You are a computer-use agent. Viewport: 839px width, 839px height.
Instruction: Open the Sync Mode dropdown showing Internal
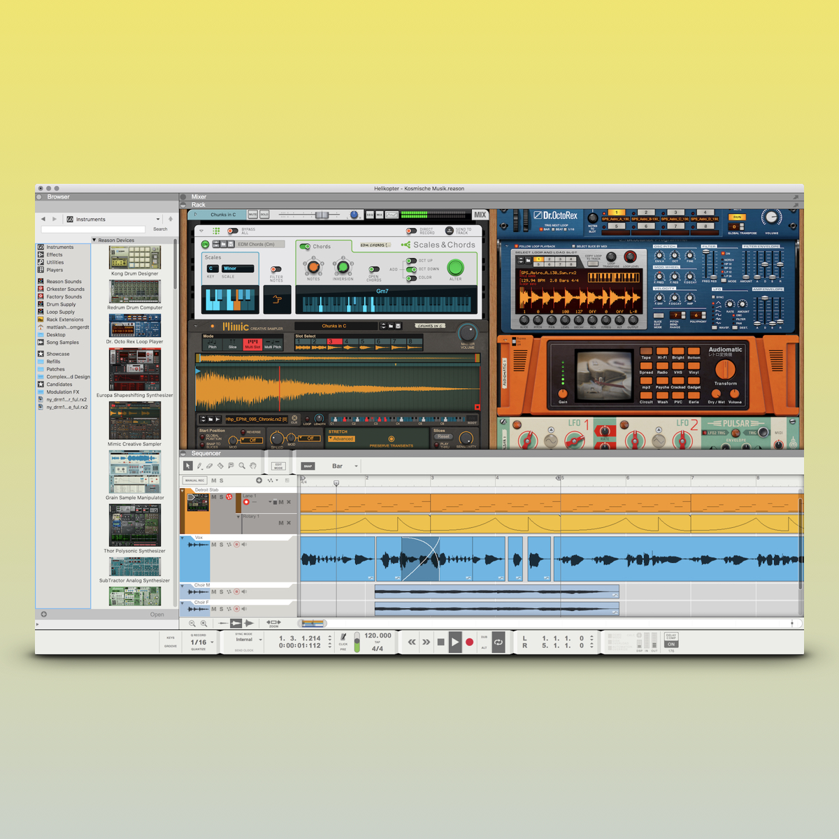pyautogui.click(x=245, y=640)
